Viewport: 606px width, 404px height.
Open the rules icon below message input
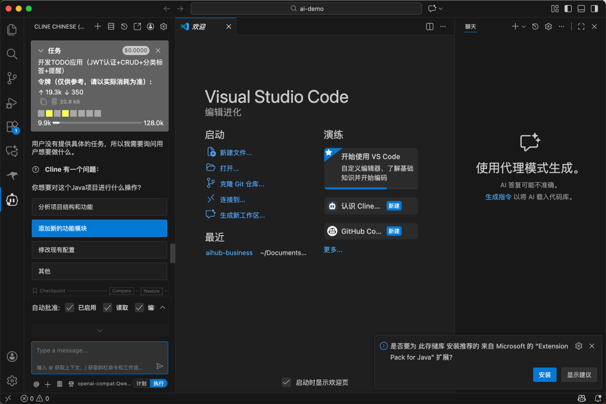coord(59,384)
